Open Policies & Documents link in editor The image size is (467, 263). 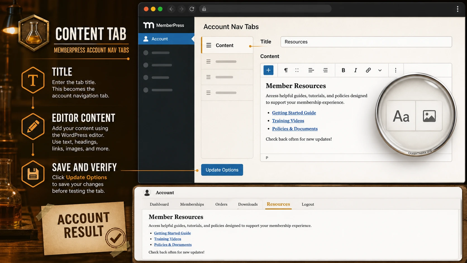coord(295,129)
